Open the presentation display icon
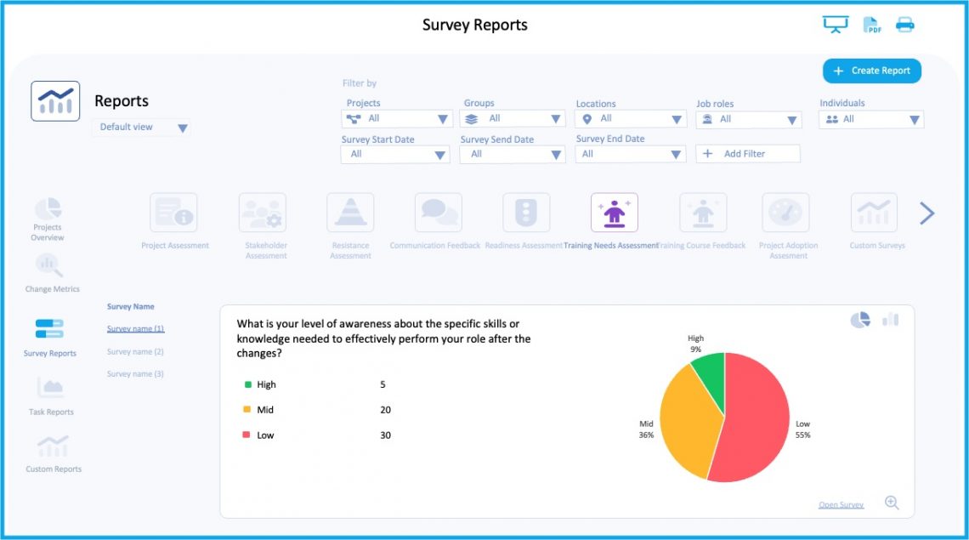 tap(835, 24)
